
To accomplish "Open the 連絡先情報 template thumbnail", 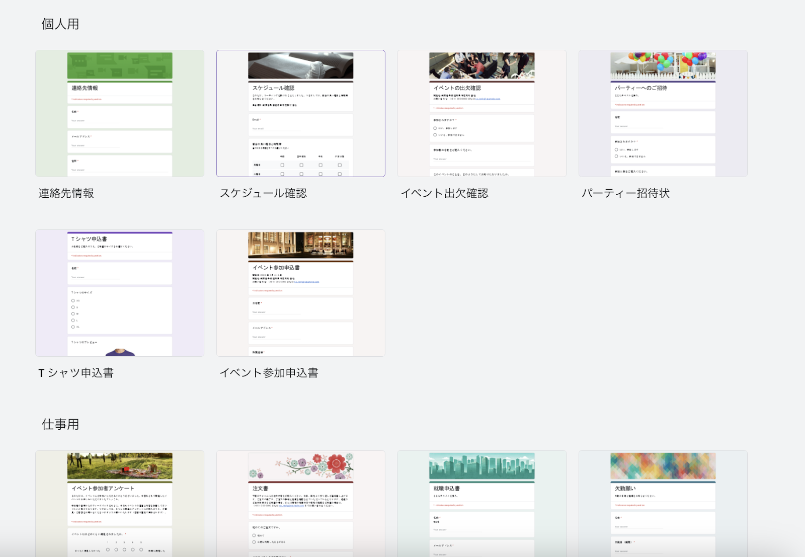I will point(120,114).
